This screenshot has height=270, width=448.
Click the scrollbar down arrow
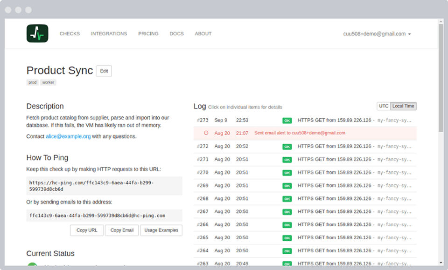point(441,263)
